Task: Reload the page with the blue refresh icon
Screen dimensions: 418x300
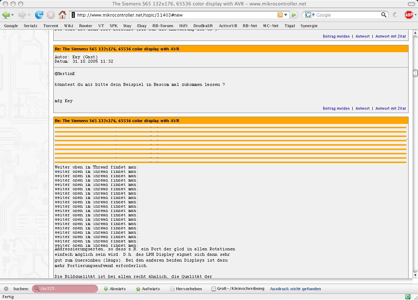Action: [x=39, y=15]
